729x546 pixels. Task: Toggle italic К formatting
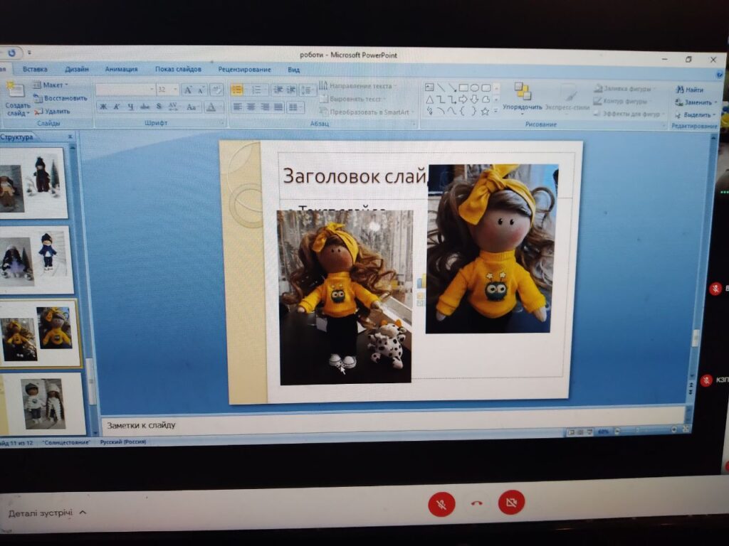pyautogui.click(x=117, y=107)
